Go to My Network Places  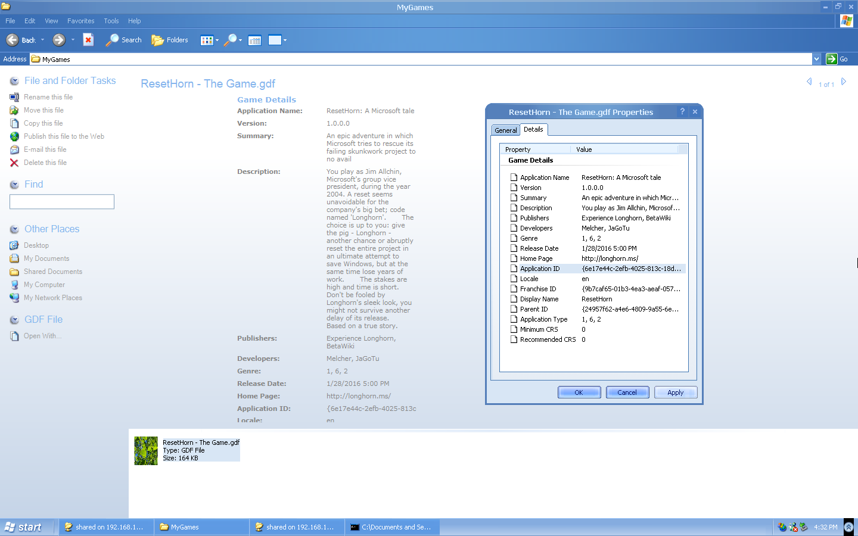click(x=53, y=298)
